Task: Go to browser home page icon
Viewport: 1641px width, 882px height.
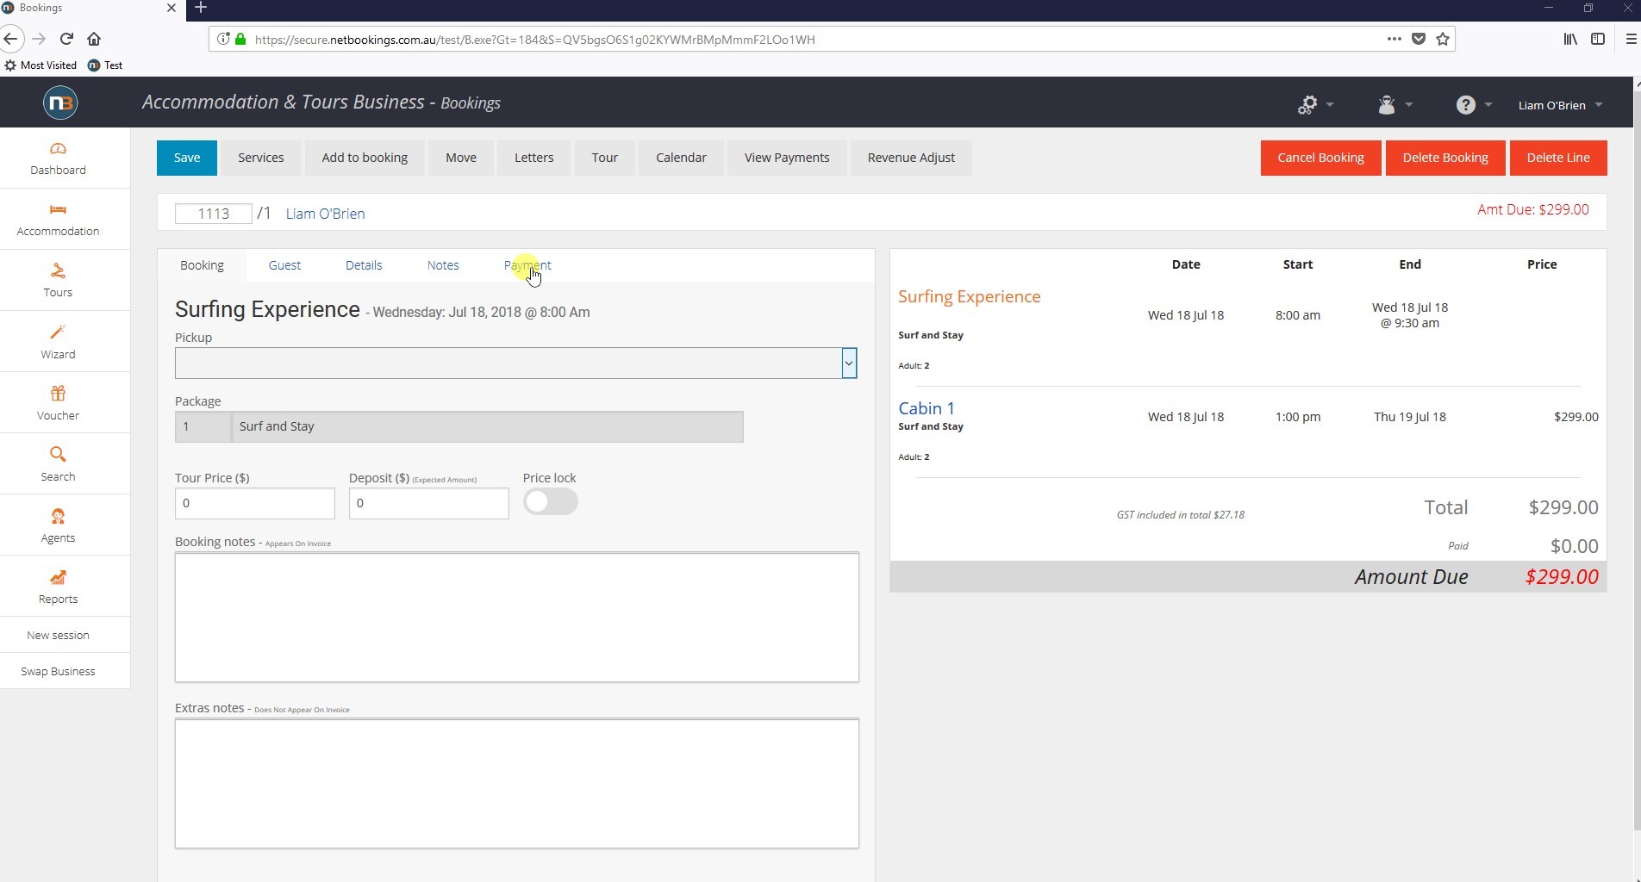Action: (x=94, y=39)
